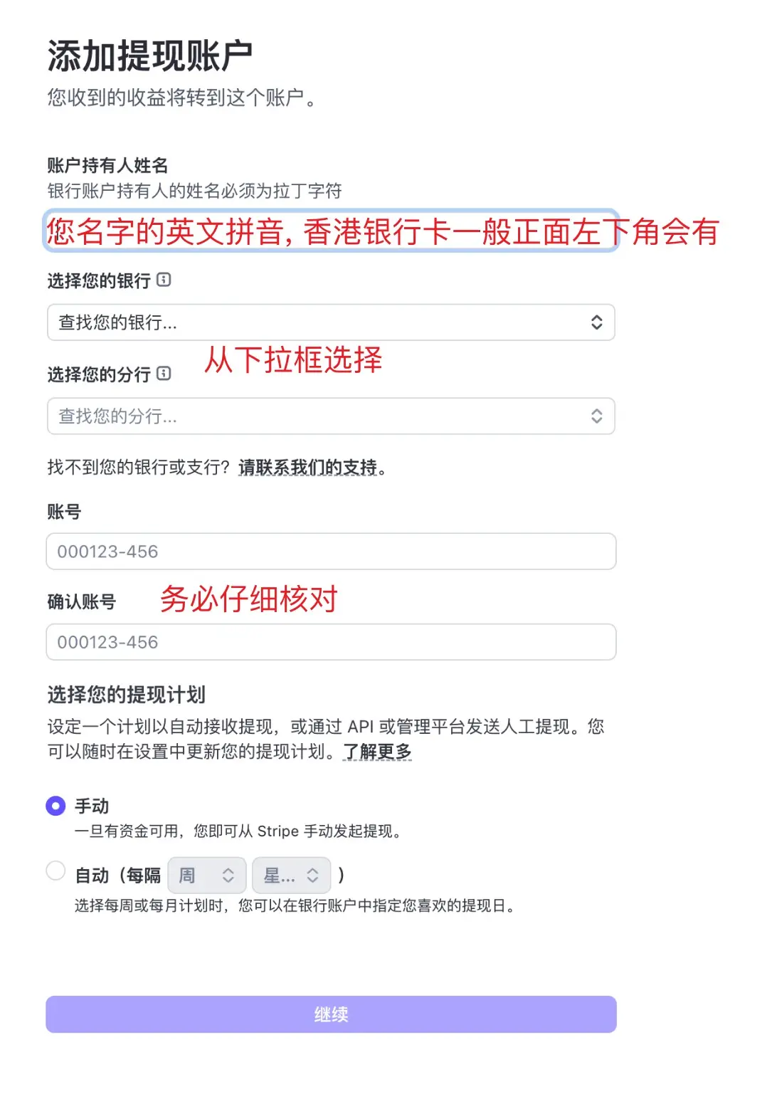The height and width of the screenshot is (1099, 767).
Task: Click info icon beside 选择您的分行
Action: coord(164,373)
